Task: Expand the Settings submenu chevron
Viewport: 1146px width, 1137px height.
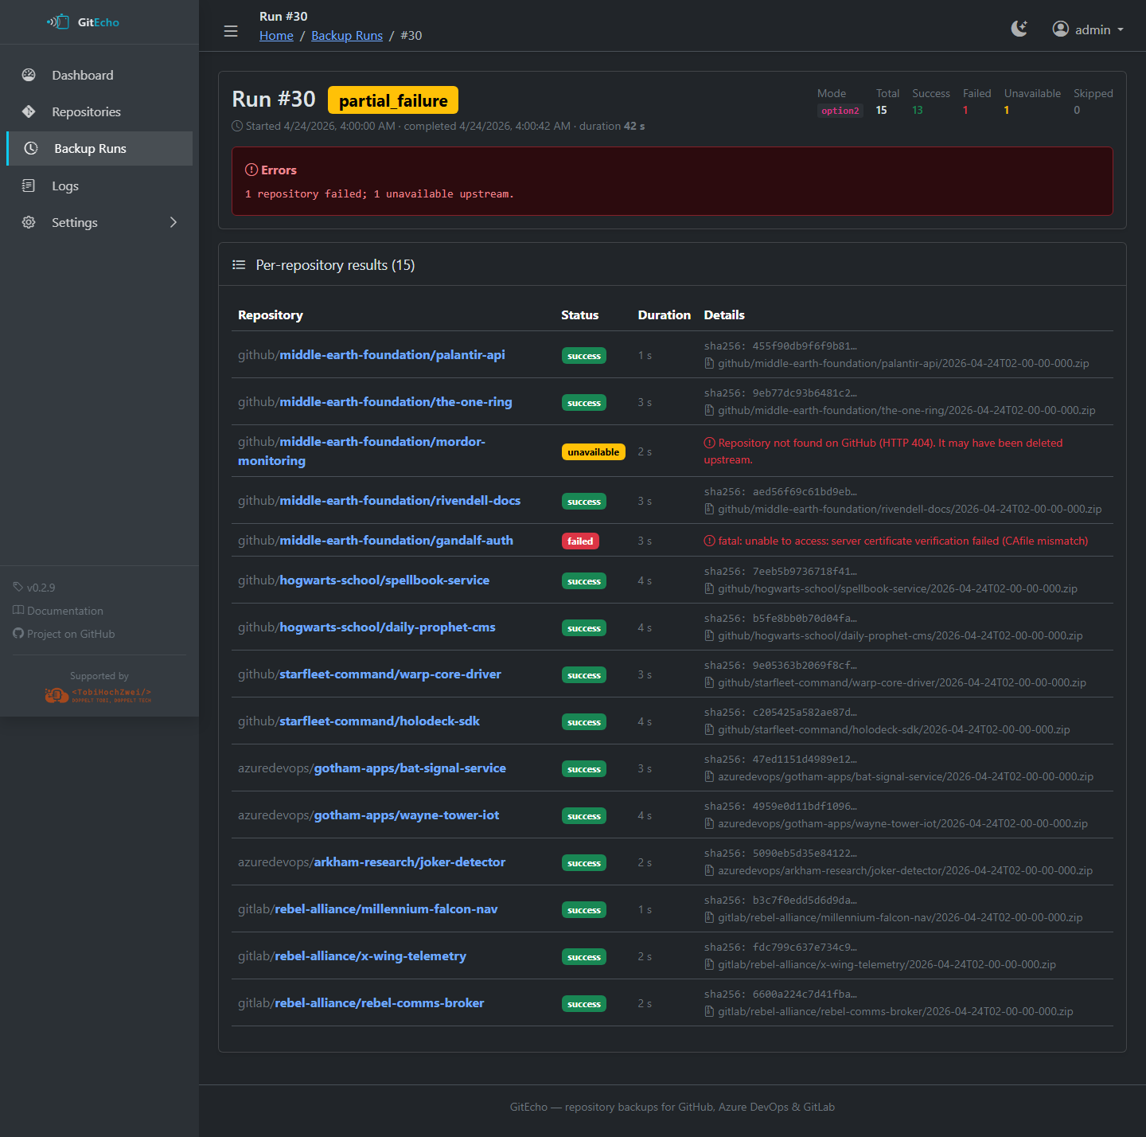Action: (x=173, y=222)
